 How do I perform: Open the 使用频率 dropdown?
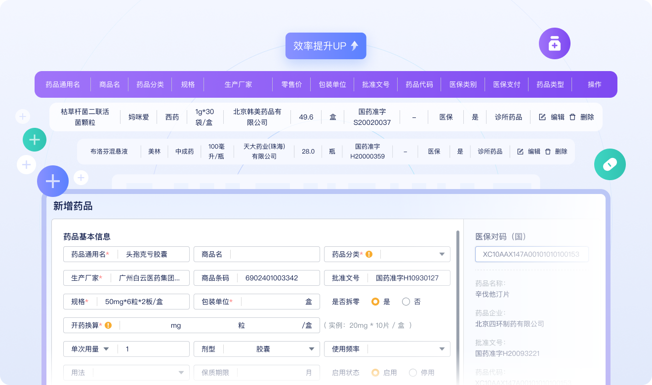coord(442,349)
